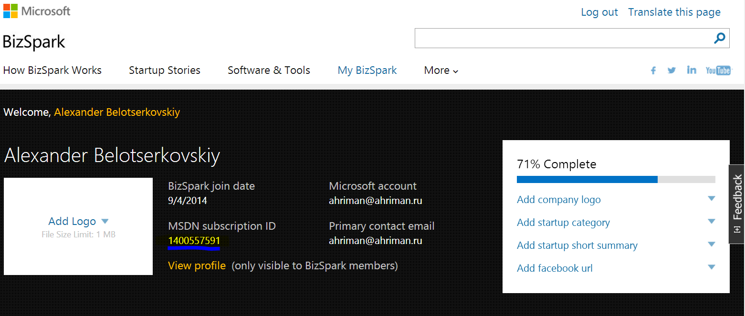Screen dimensions: 745x316
Task: Click the search magnifier icon
Action: (x=719, y=38)
